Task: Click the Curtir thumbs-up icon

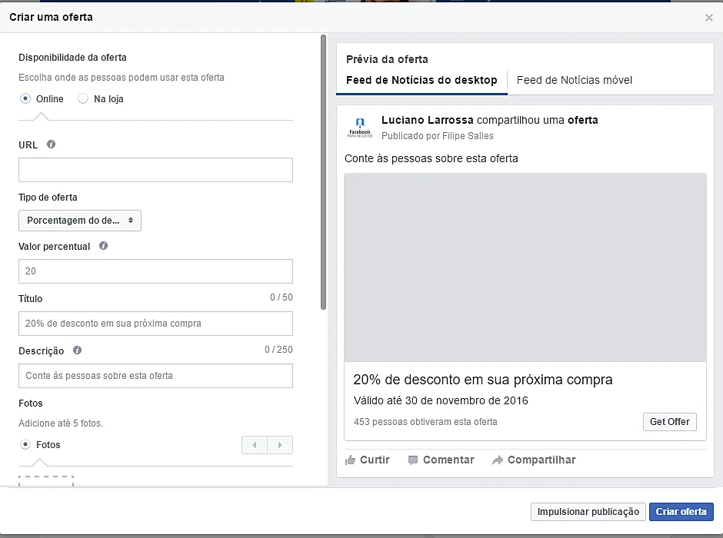Action: (351, 460)
